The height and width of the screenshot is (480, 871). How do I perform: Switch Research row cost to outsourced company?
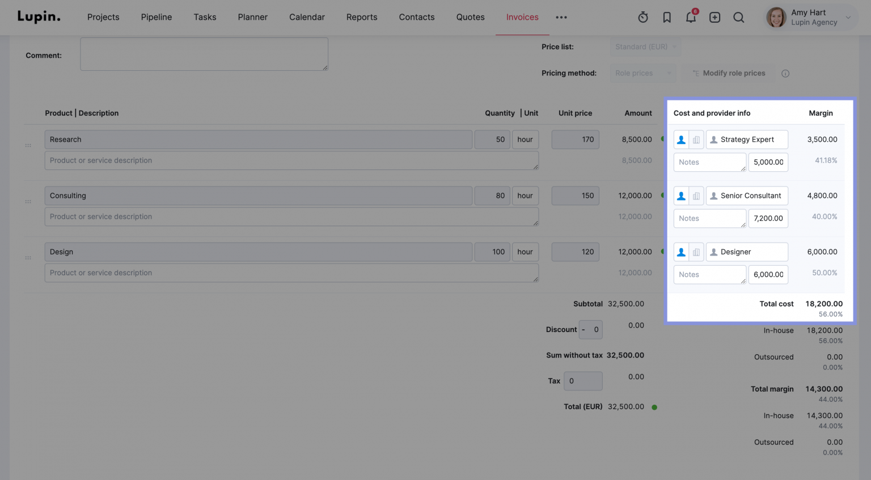(696, 139)
